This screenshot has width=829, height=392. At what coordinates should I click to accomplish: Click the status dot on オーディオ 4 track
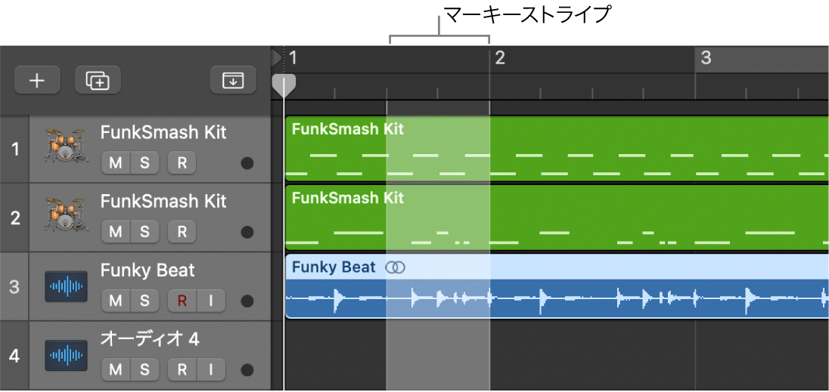coord(247,370)
